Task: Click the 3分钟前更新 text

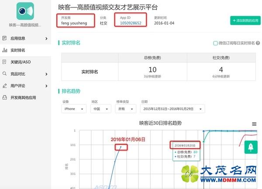Action: (152, 77)
